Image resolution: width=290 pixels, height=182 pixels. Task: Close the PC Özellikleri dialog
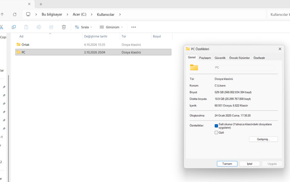tap(280, 49)
